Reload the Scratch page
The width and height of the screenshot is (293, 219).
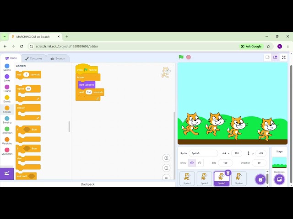[22, 47]
